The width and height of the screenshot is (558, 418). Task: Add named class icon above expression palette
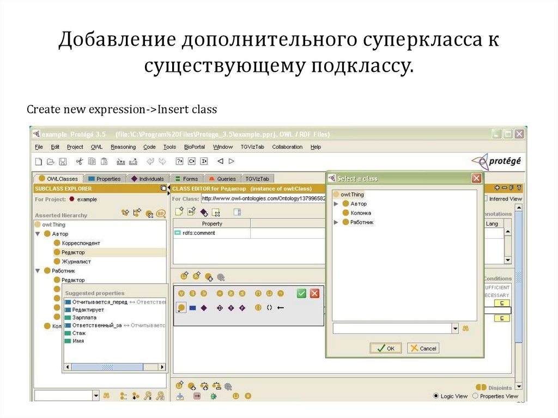coord(209,277)
